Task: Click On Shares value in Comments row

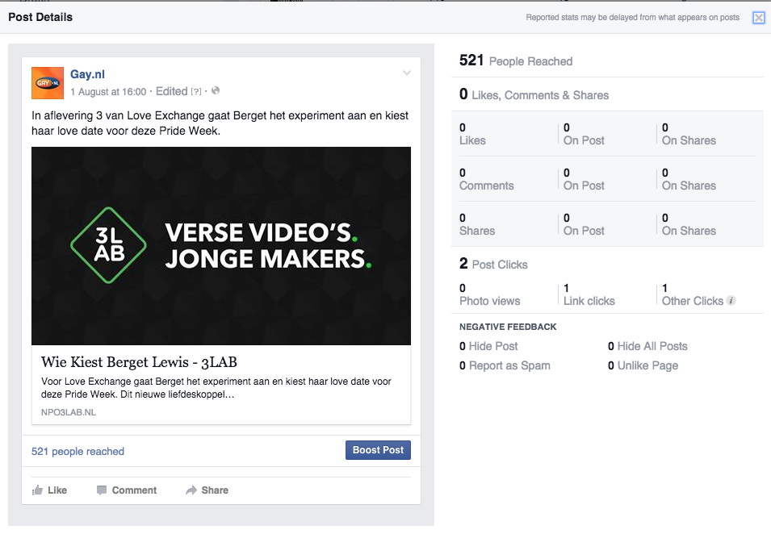Action: pos(689,179)
